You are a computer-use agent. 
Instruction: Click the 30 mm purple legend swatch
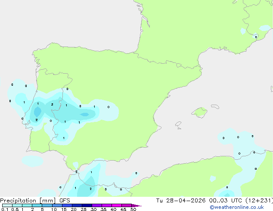96,205
